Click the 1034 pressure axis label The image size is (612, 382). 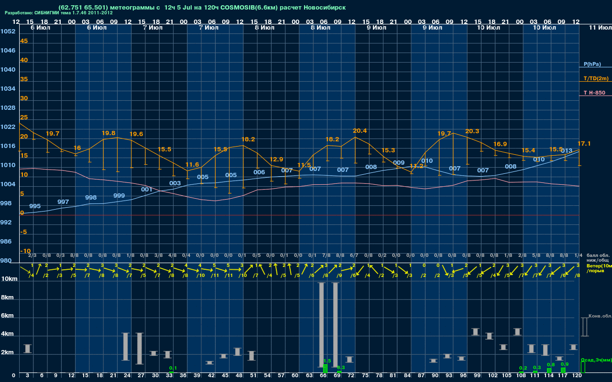coord(8,89)
